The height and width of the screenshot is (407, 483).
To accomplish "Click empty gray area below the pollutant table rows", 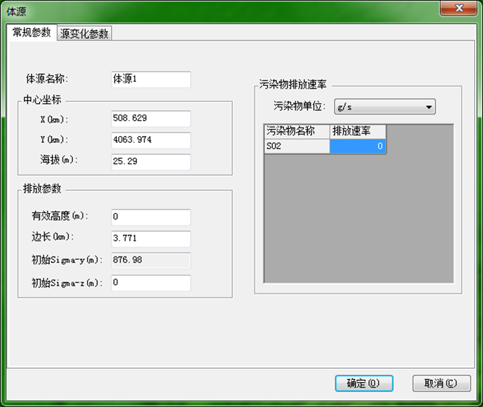I will click(358, 223).
